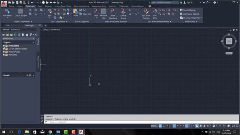Click the Refresh icon in Project Manager toolbar
The width and height of the screenshot is (240, 135).
15,35
